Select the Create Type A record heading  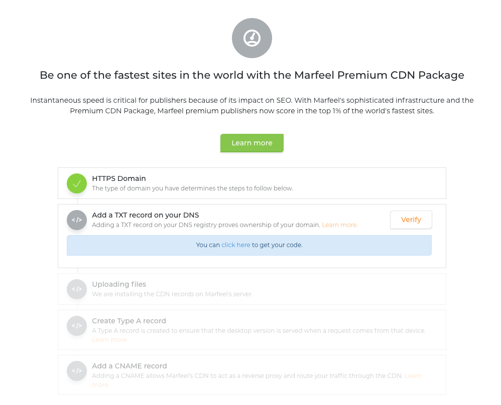(x=129, y=321)
